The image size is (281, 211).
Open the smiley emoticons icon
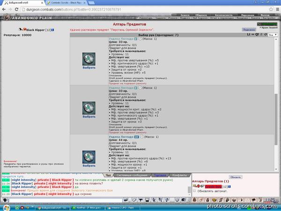pyautogui.click(x=177, y=200)
